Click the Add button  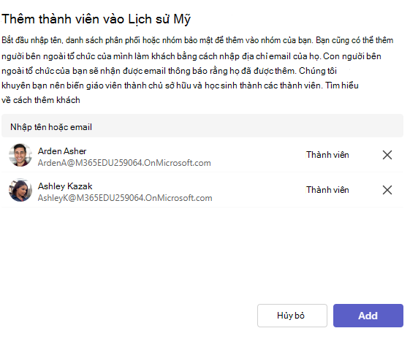(368, 316)
